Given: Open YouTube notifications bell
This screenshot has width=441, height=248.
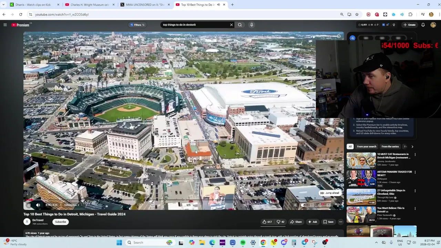Looking at the screenshot, I should pyautogui.click(x=423, y=25).
